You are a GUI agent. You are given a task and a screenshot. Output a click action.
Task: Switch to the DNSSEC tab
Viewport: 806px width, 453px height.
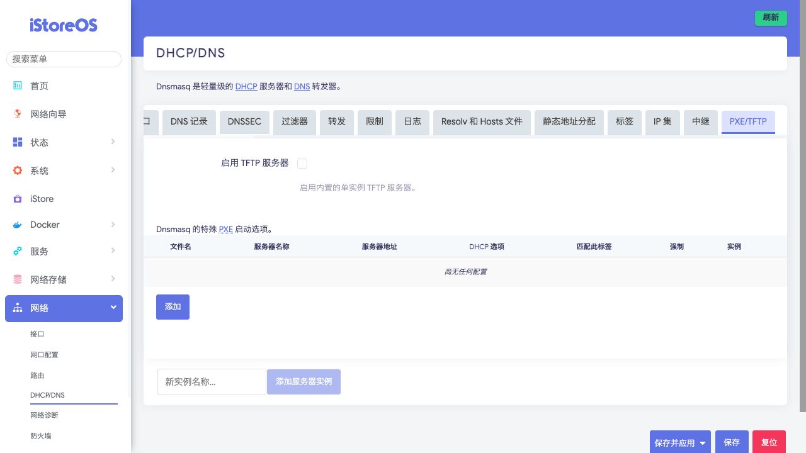point(244,121)
